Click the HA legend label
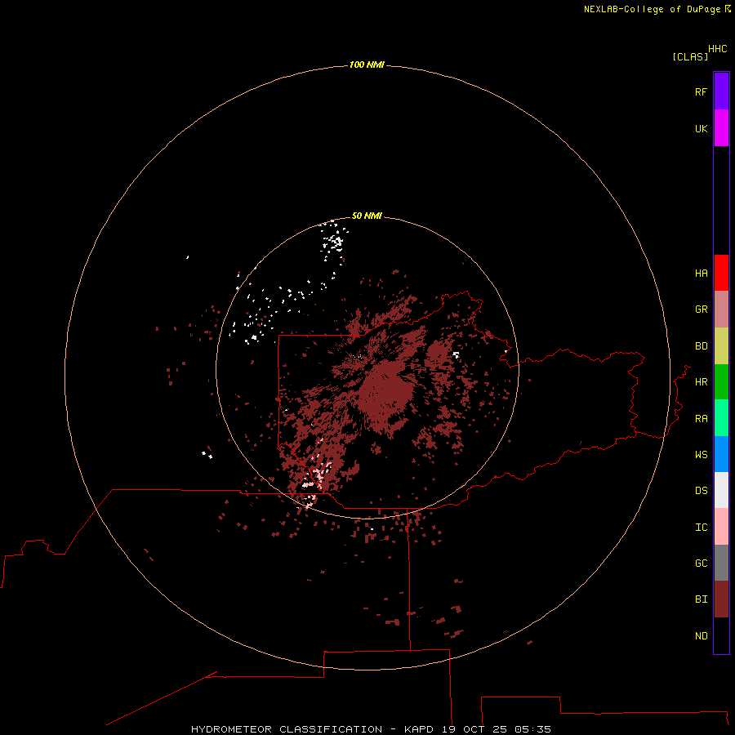Screen dimensions: 735x735 click(701, 274)
